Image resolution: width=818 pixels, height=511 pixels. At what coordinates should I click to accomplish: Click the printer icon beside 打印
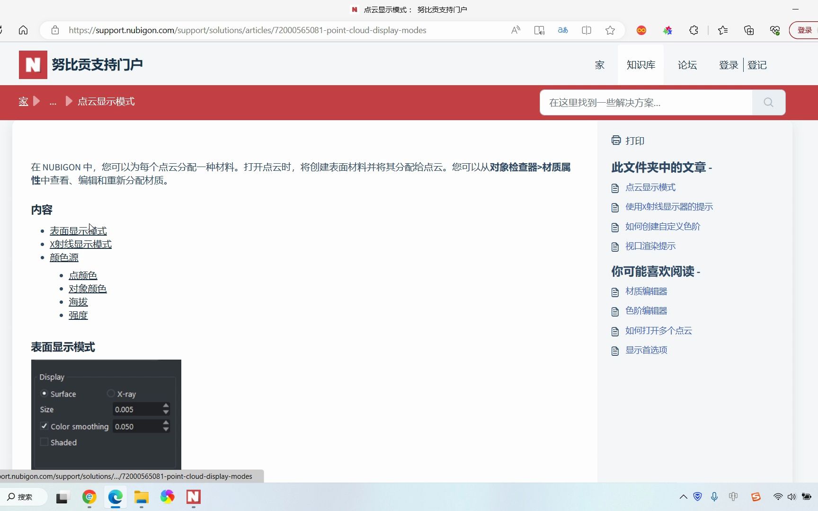tap(616, 140)
